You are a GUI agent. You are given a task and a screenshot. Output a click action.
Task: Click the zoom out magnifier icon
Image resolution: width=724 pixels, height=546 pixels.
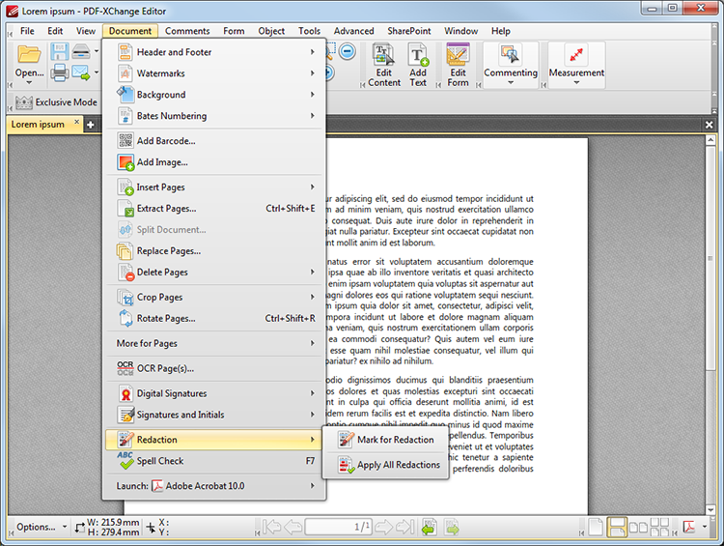click(x=347, y=52)
